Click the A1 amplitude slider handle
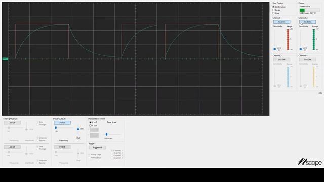The width and height of the screenshot is (324, 182). point(26,129)
